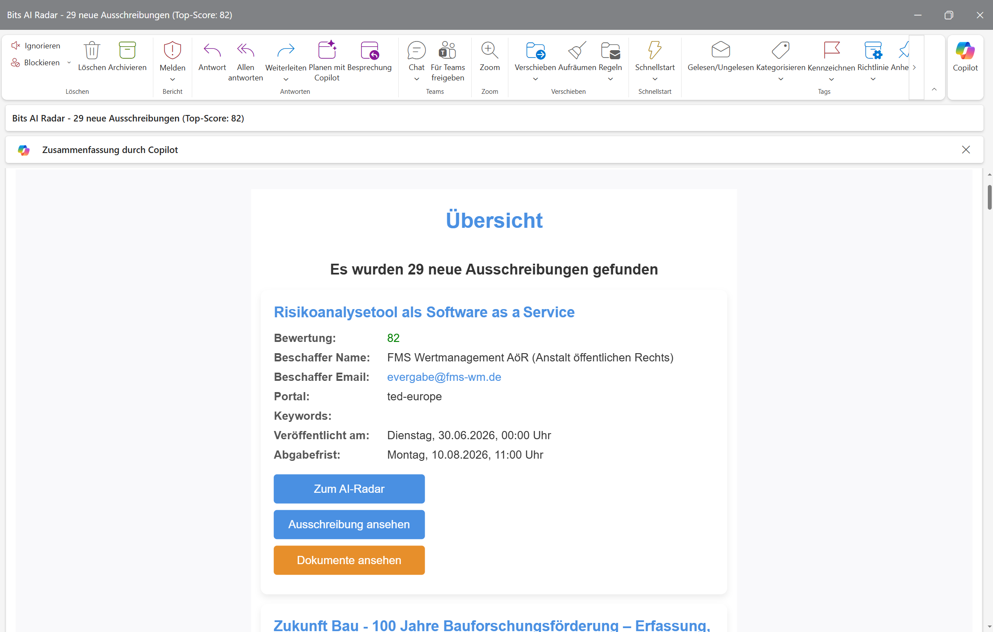Click Dienstag, 30.06.2026, 00:00 Uhr date
The image size is (993, 632).
[469, 435]
